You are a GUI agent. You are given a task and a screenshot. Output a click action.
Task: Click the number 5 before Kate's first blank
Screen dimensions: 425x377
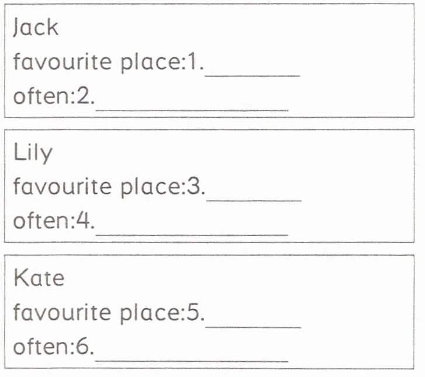tap(194, 313)
